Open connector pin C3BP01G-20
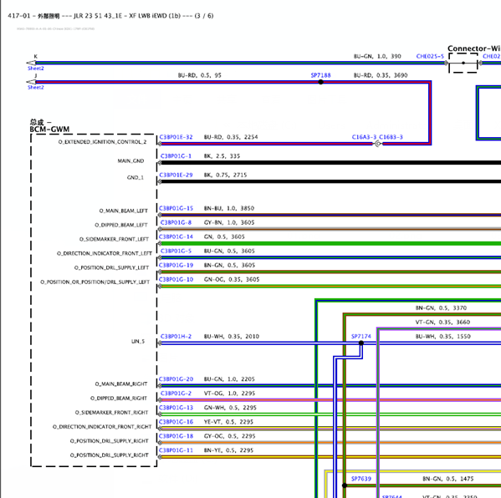The image size is (501, 498). (x=176, y=379)
